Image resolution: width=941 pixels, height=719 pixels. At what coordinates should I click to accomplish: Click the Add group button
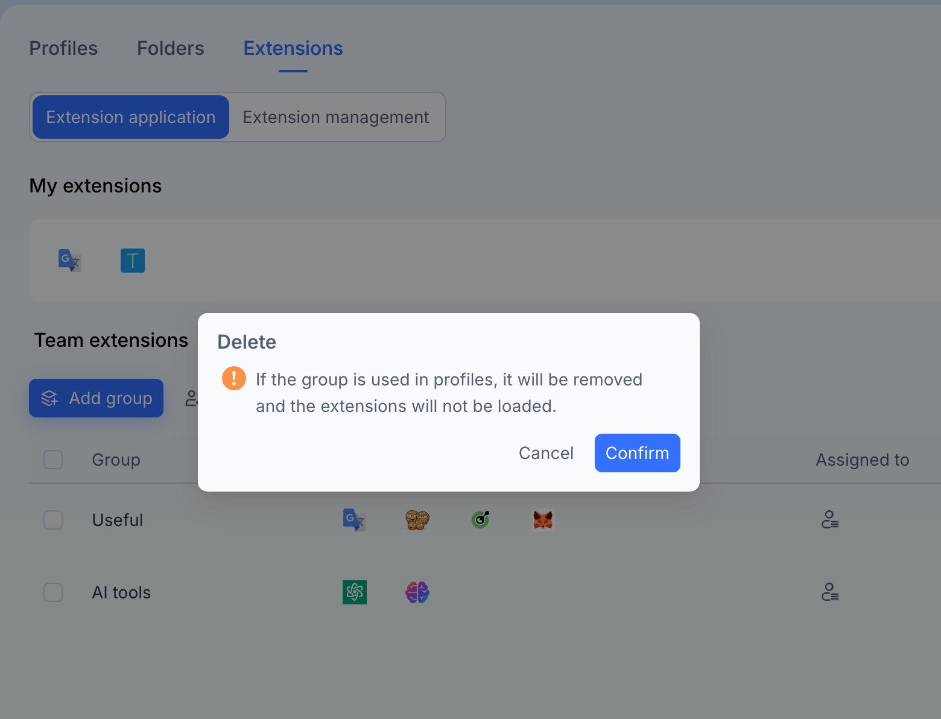96,398
